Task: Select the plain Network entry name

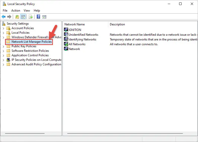Action: pyautogui.click(x=74, y=49)
